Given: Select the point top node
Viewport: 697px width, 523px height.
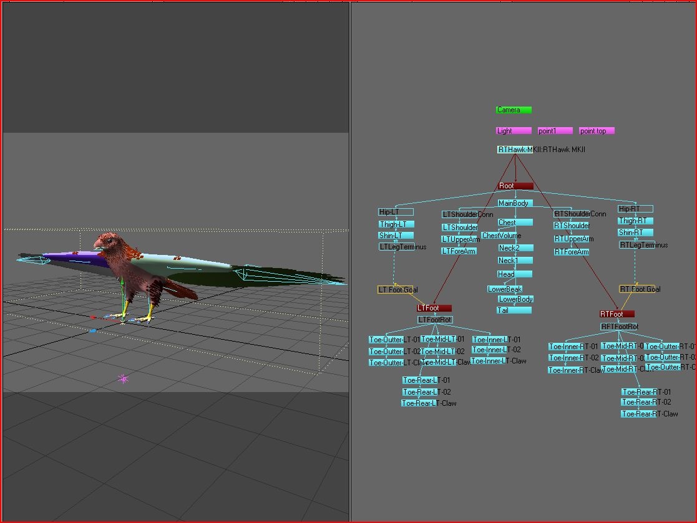Looking at the screenshot, I should (x=596, y=131).
